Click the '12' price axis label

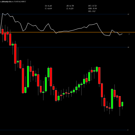point(128,14)
